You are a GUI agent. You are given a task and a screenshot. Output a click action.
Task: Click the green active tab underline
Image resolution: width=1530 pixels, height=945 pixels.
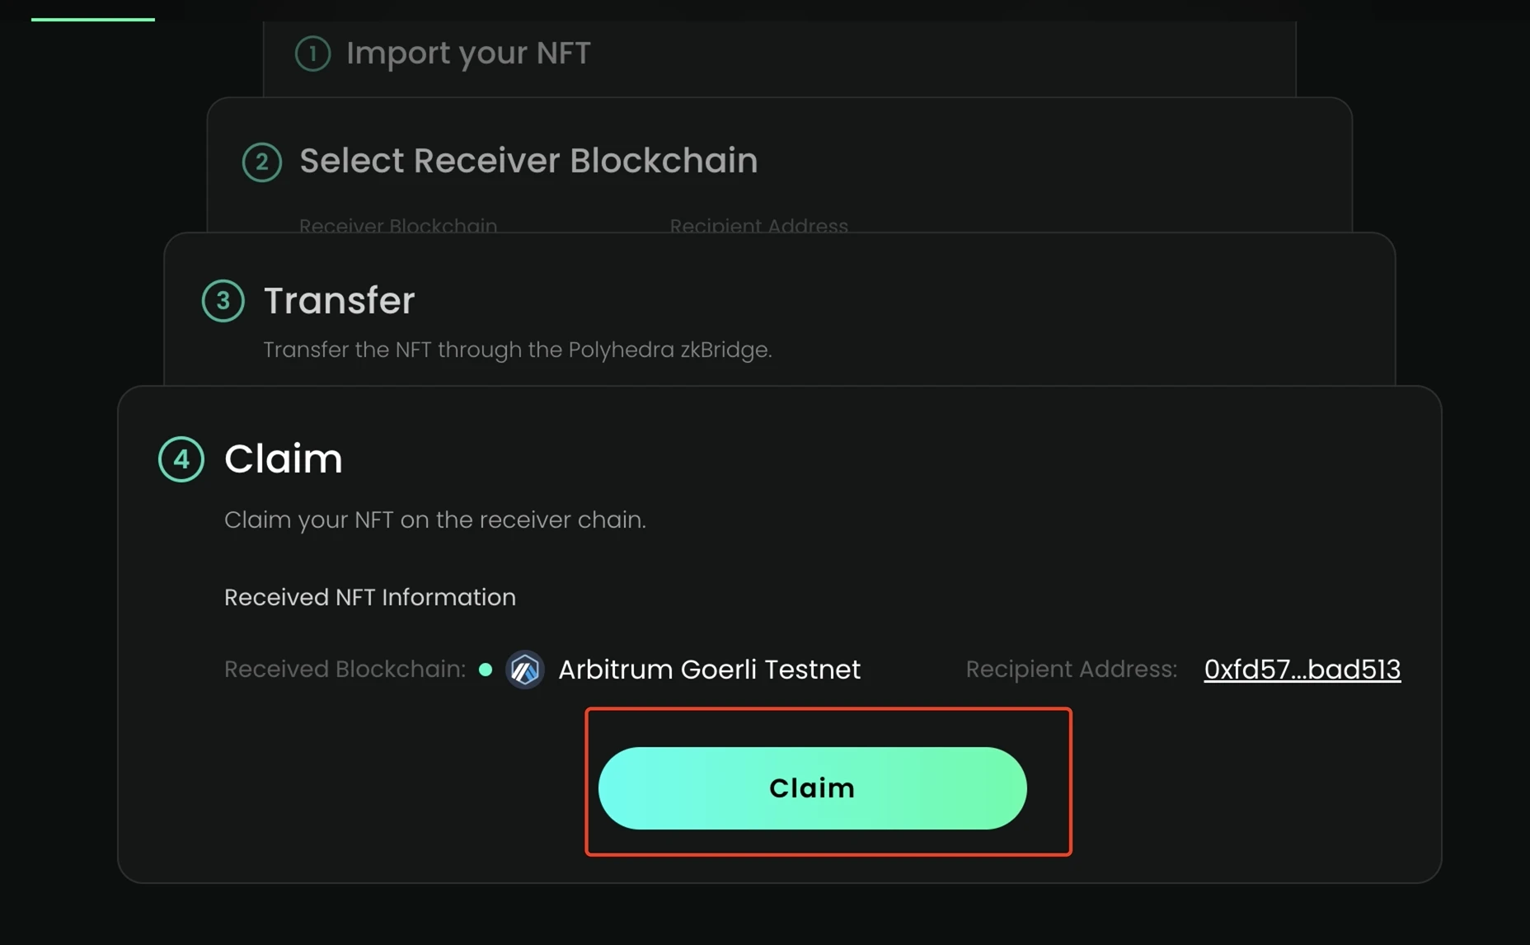coord(93,19)
